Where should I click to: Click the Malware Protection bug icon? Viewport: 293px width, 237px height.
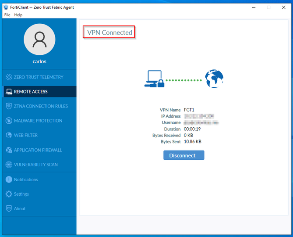[x=9, y=121]
